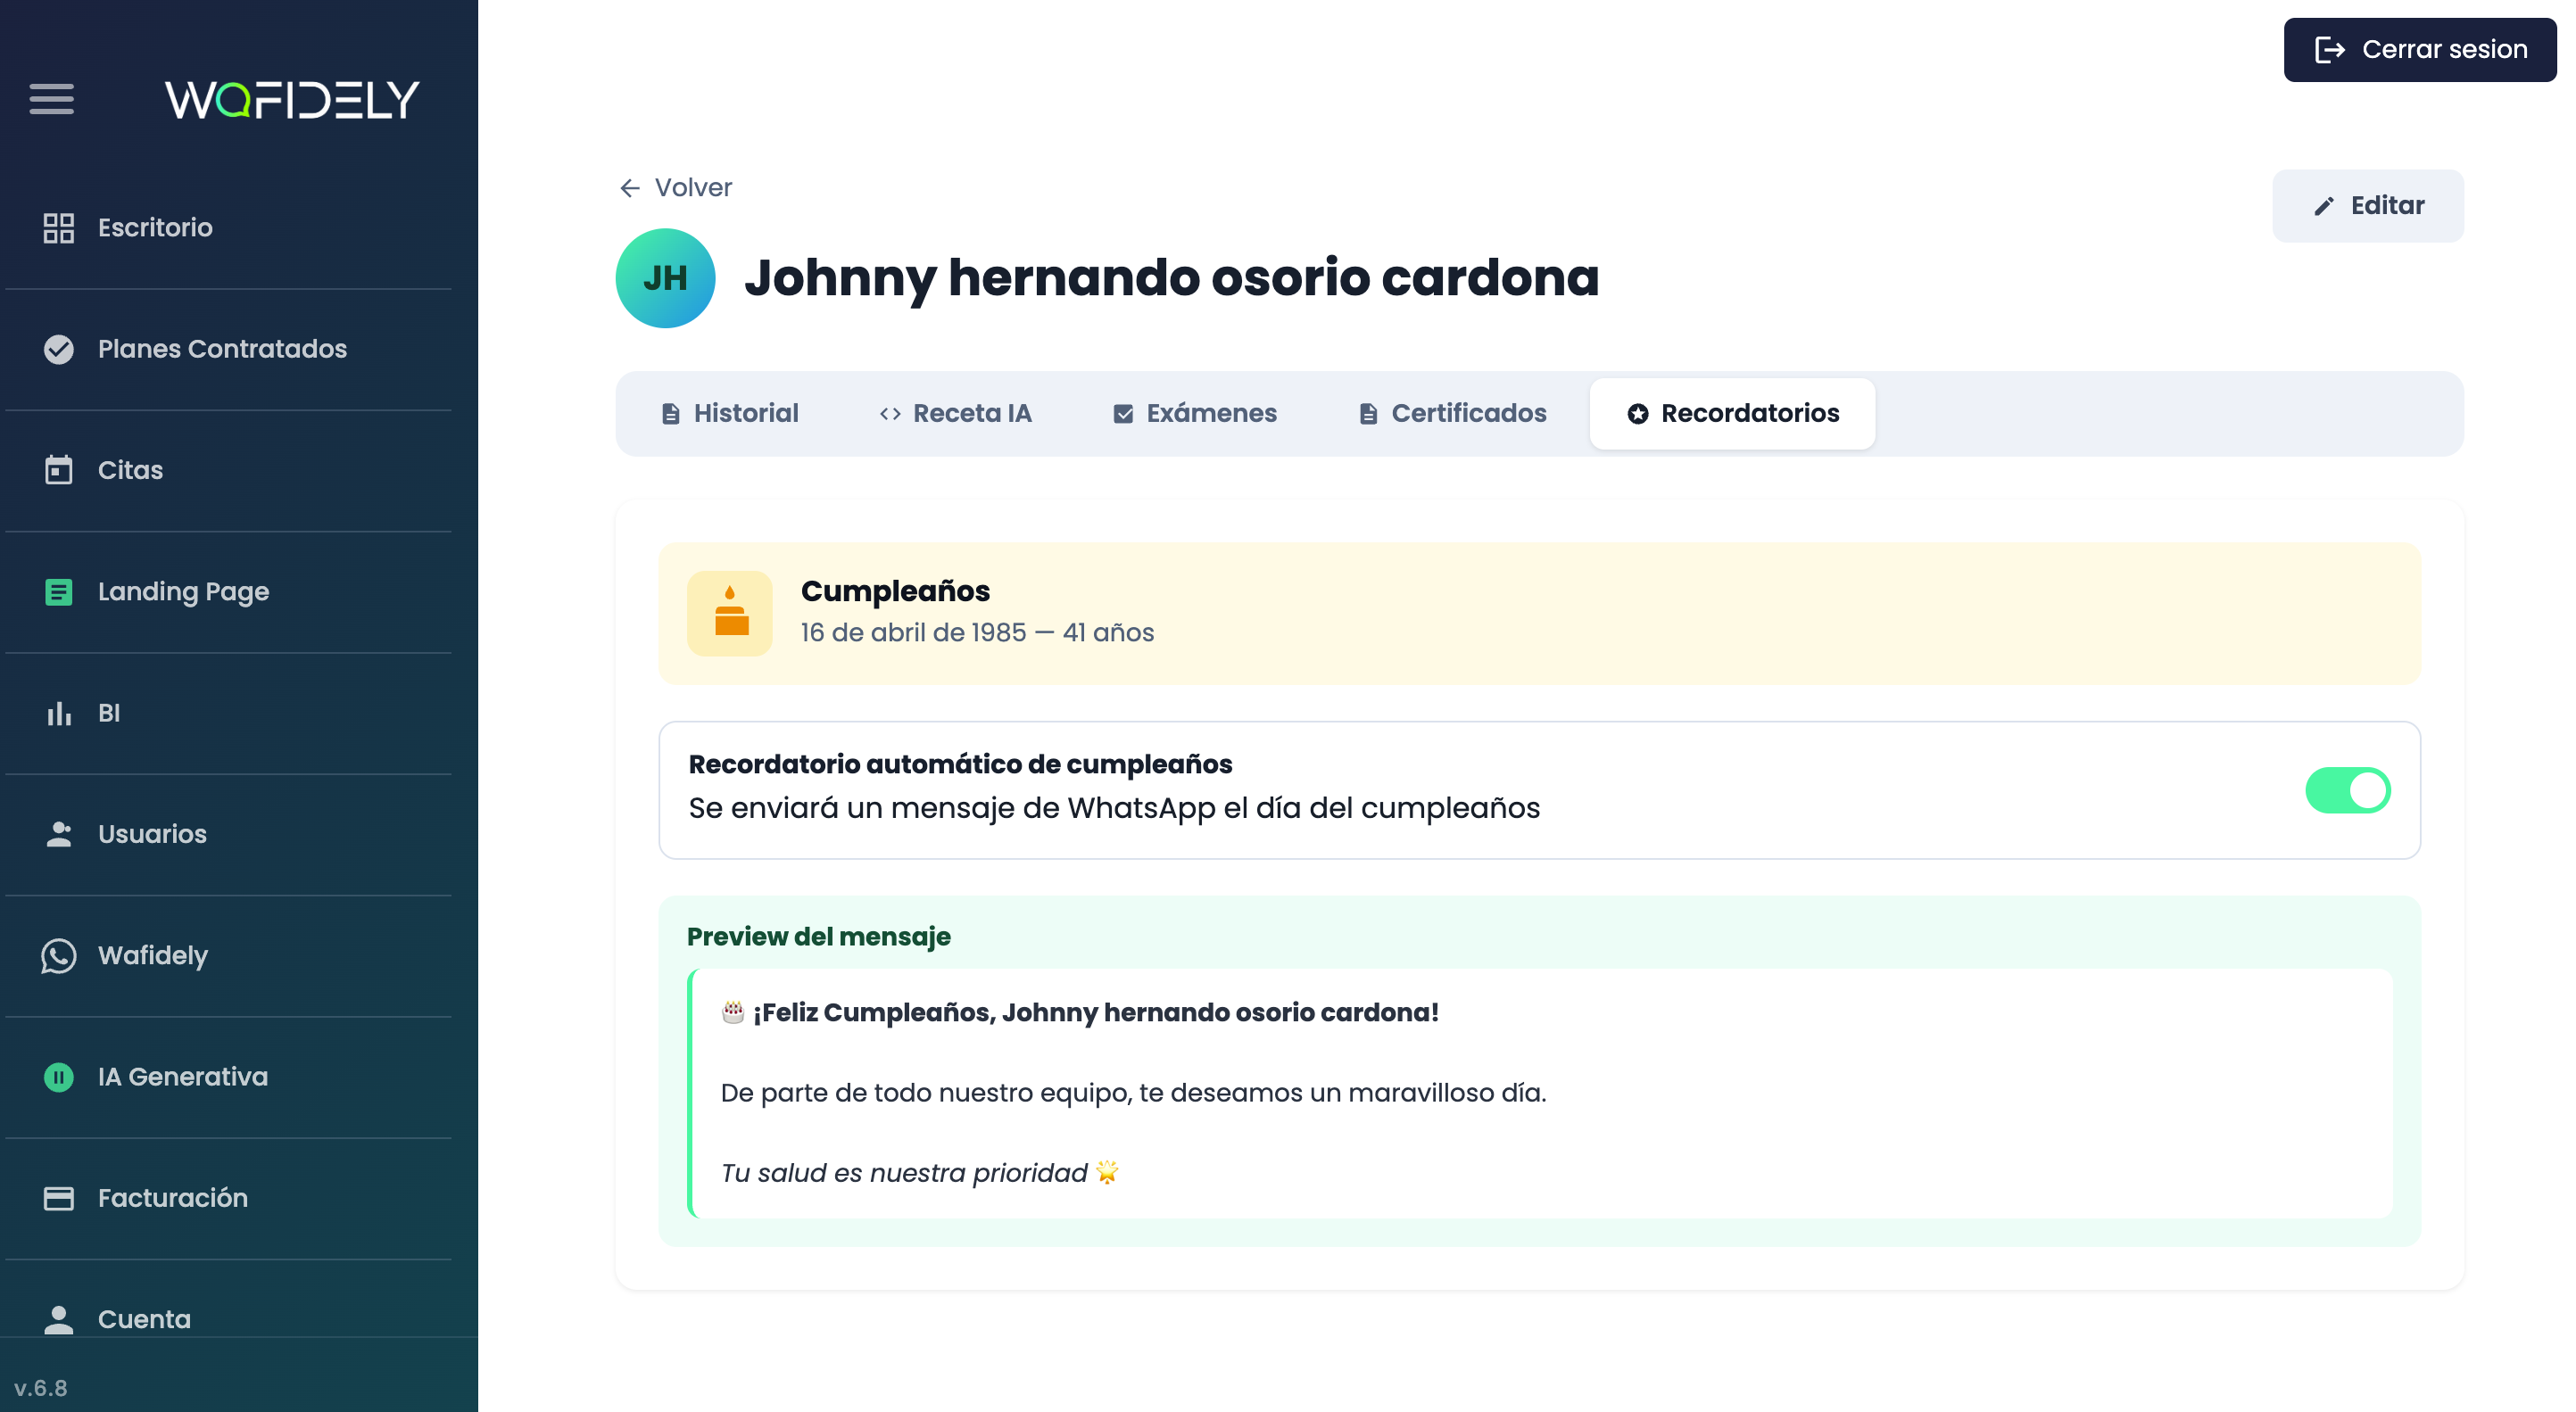
Task: Click the Editar button
Action: (x=2367, y=206)
